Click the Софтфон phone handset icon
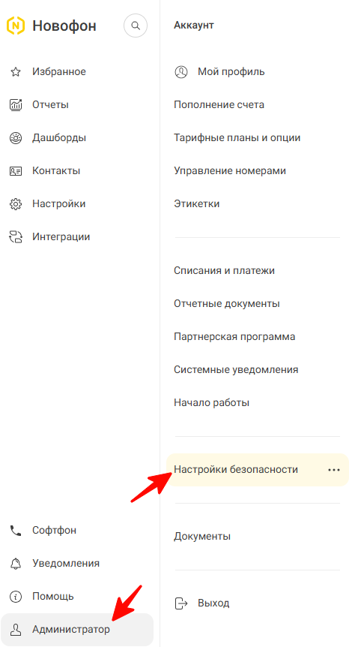This screenshot has height=647, width=349. click(16, 530)
